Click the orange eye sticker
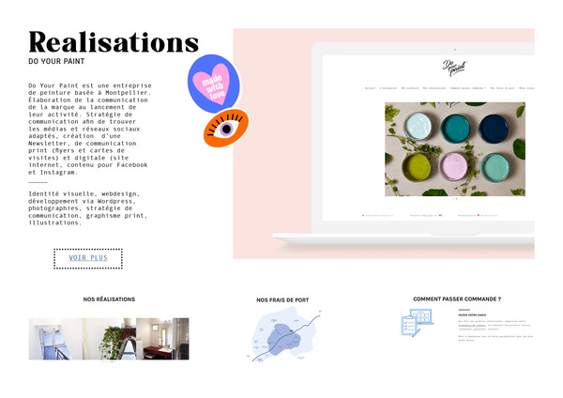 tap(226, 129)
